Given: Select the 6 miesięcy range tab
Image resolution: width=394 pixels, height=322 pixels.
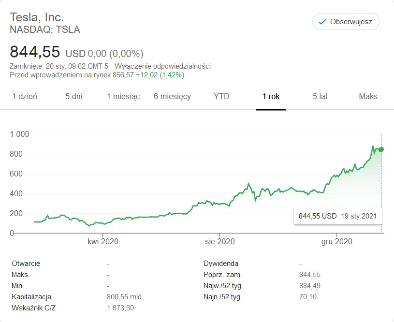Looking at the screenshot, I should click(173, 97).
